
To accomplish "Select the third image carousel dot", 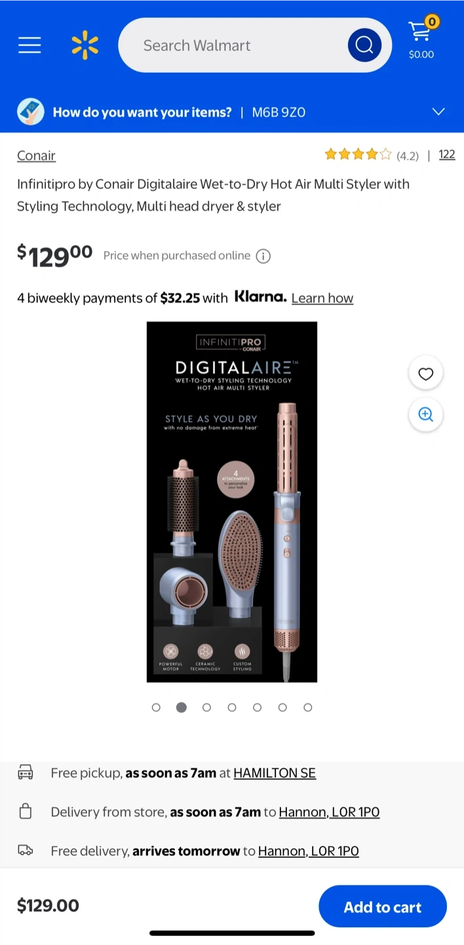I will pos(206,707).
